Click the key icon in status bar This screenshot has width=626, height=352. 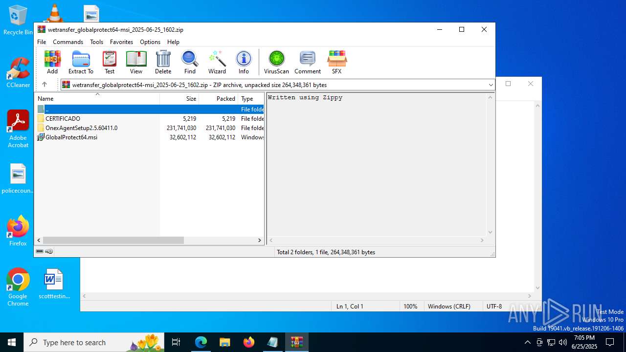tap(49, 251)
